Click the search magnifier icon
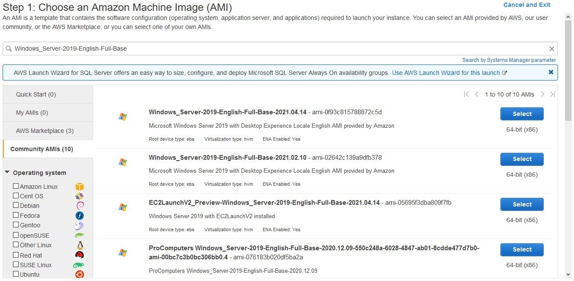This screenshot has width=574, height=281. tap(9, 49)
